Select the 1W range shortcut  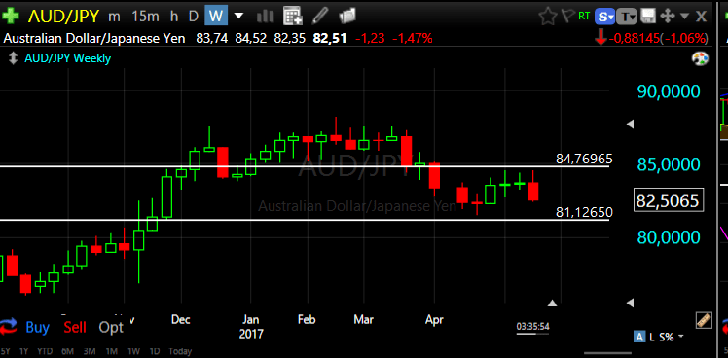pyautogui.click(x=133, y=351)
